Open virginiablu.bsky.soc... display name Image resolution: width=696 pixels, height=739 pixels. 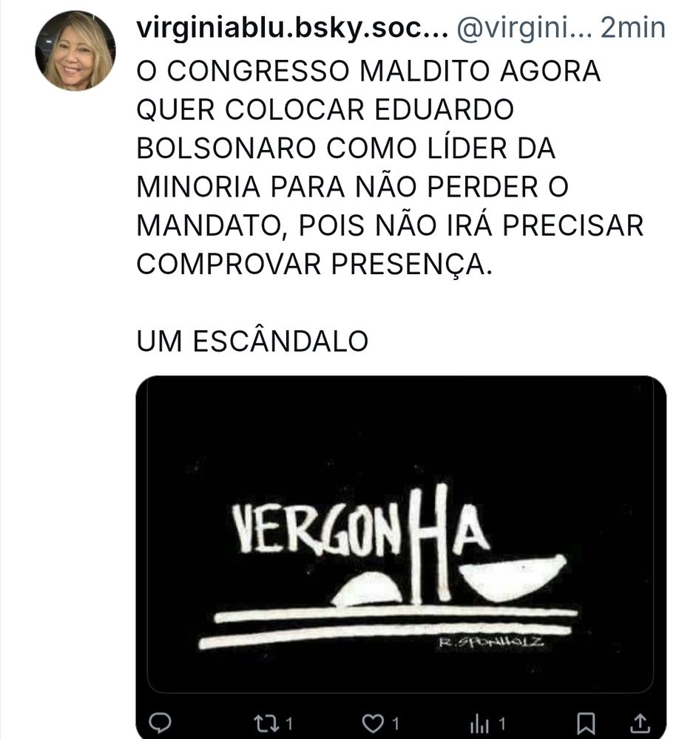tap(292, 28)
